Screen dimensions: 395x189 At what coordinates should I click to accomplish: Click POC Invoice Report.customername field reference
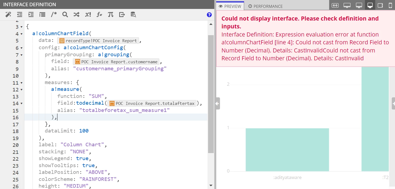tap(116, 62)
